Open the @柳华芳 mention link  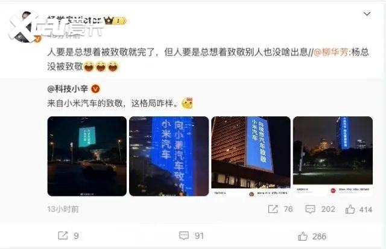click(331, 52)
